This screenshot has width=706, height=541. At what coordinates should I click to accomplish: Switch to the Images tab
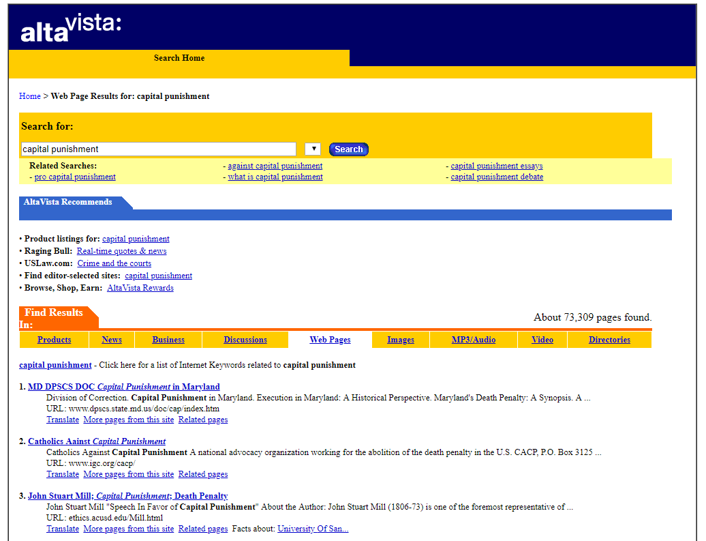(x=401, y=340)
